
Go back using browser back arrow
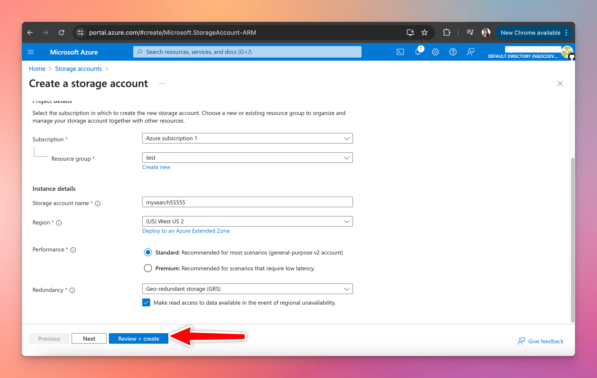[30, 32]
